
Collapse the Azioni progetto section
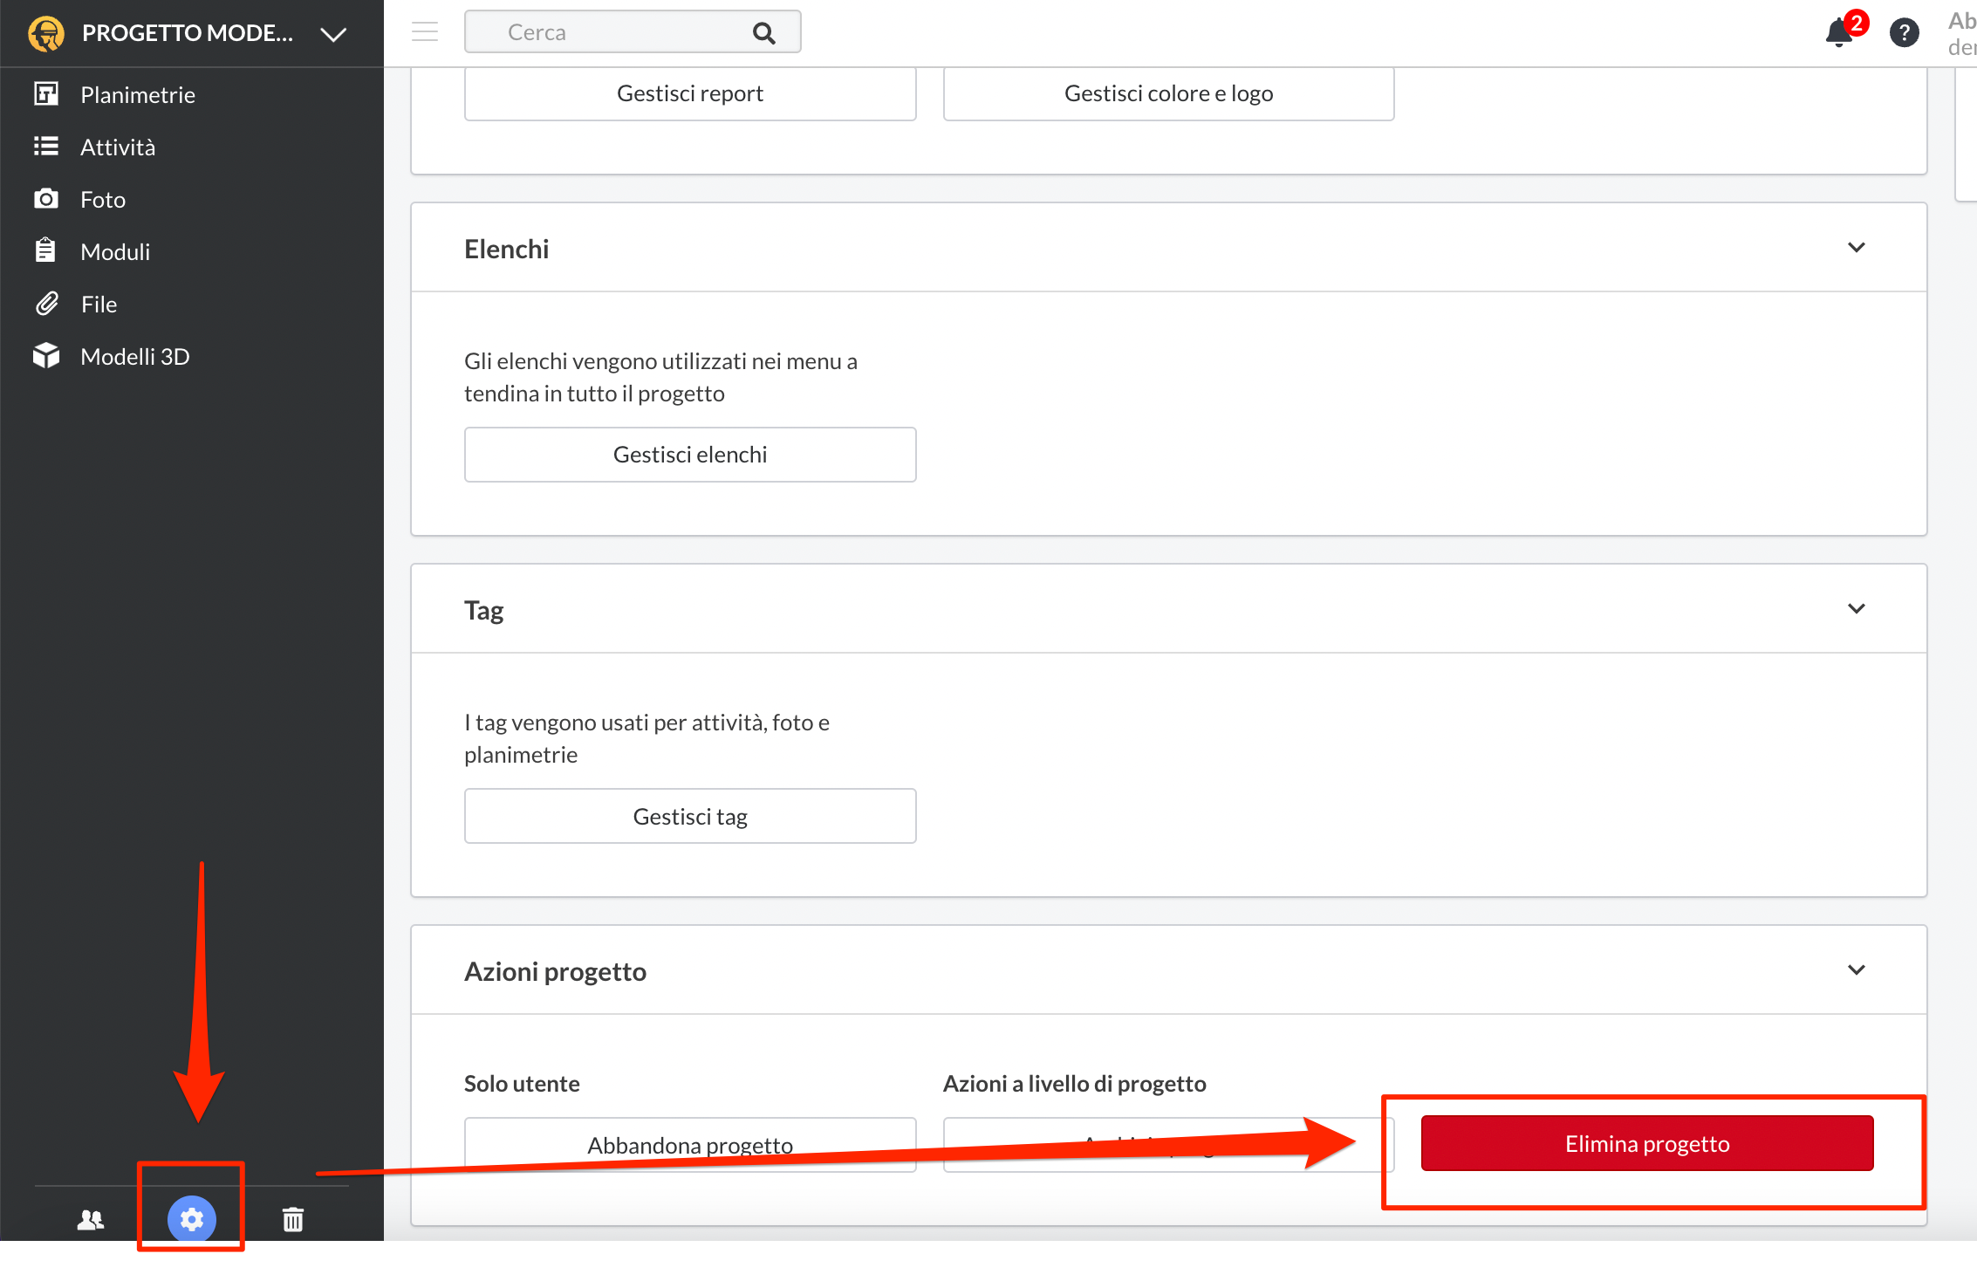[x=1857, y=970]
